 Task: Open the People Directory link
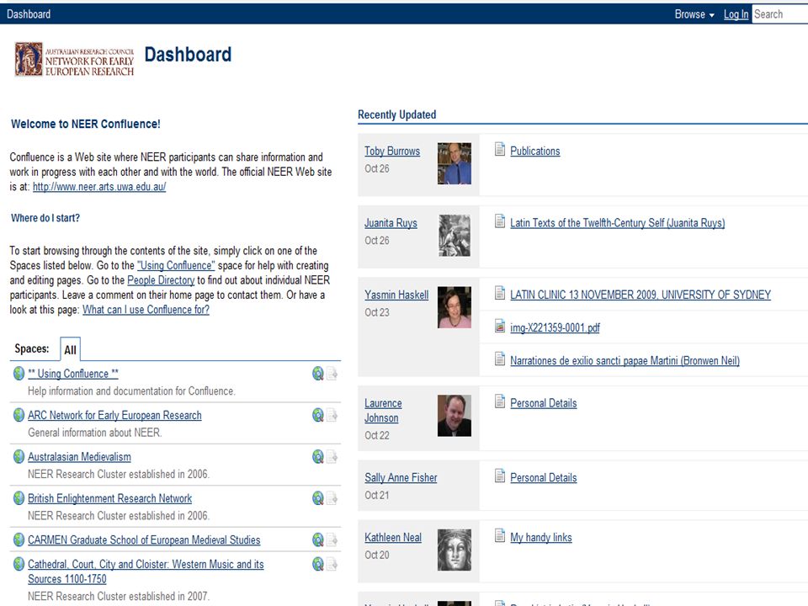pos(161,280)
